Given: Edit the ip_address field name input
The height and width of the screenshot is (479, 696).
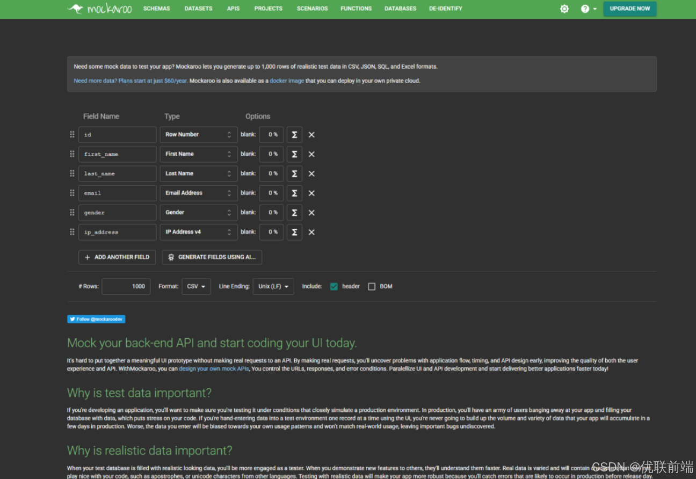Looking at the screenshot, I should [118, 232].
